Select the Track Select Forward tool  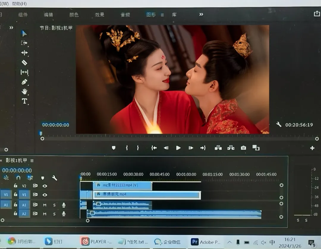[24, 43]
